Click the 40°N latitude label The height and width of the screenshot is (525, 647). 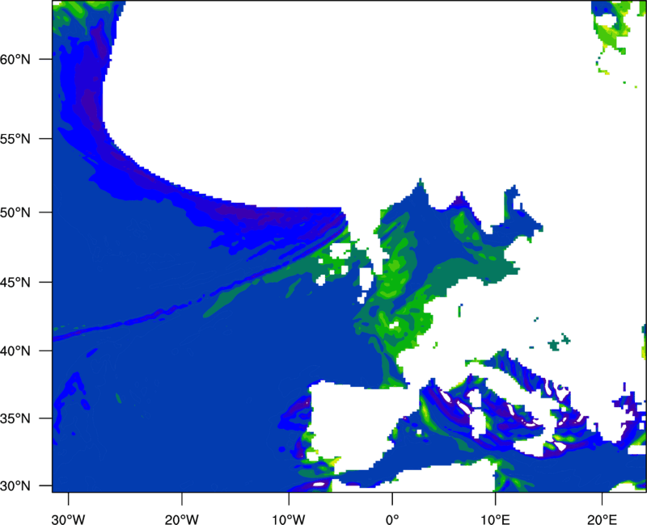pyautogui.click(x=15, y=351)
